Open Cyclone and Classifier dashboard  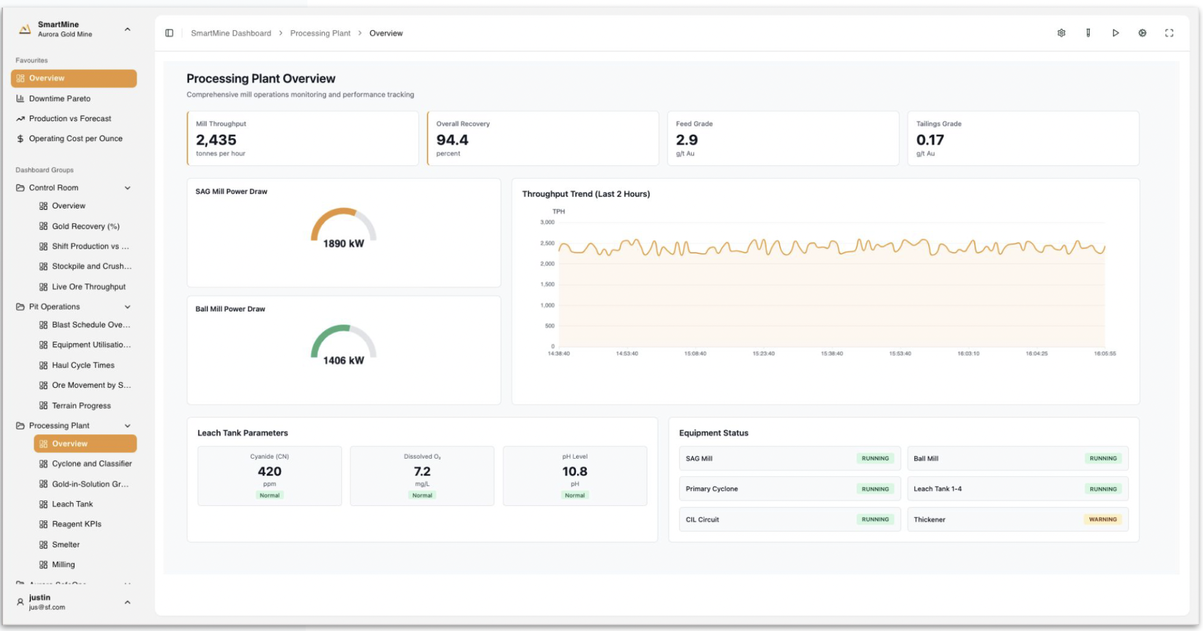click(x=91, y=464)
